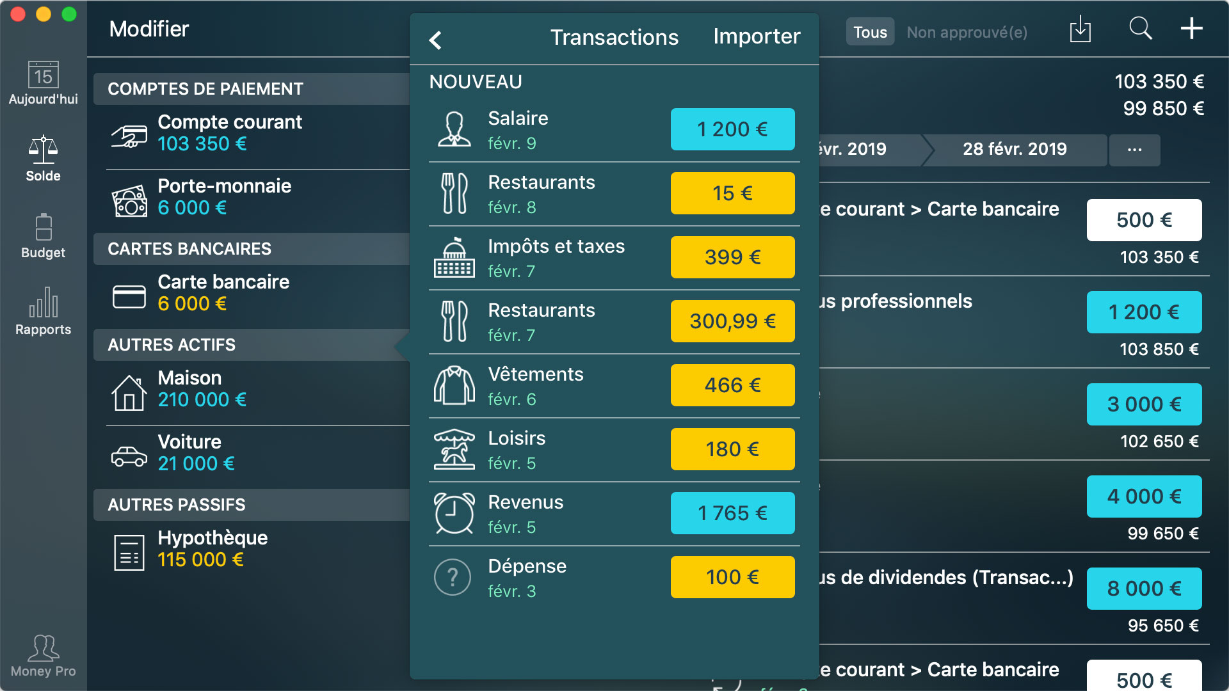
Task: Select the Transactions tab
Action: click(x=614, y=36)
